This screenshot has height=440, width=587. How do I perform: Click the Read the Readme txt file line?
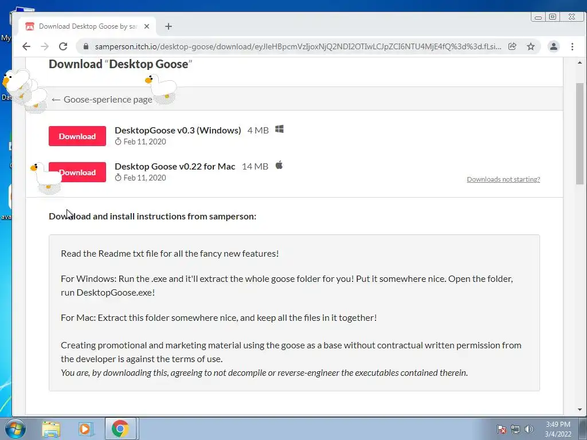point(170,253)
